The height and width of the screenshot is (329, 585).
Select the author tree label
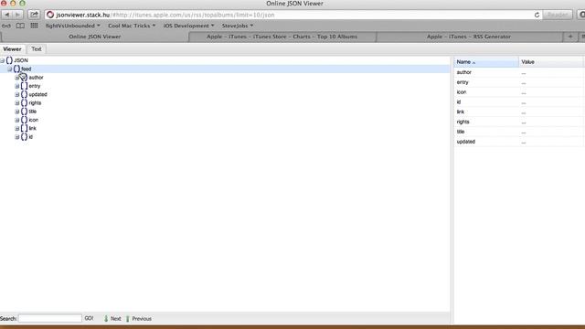coord(37,78)
